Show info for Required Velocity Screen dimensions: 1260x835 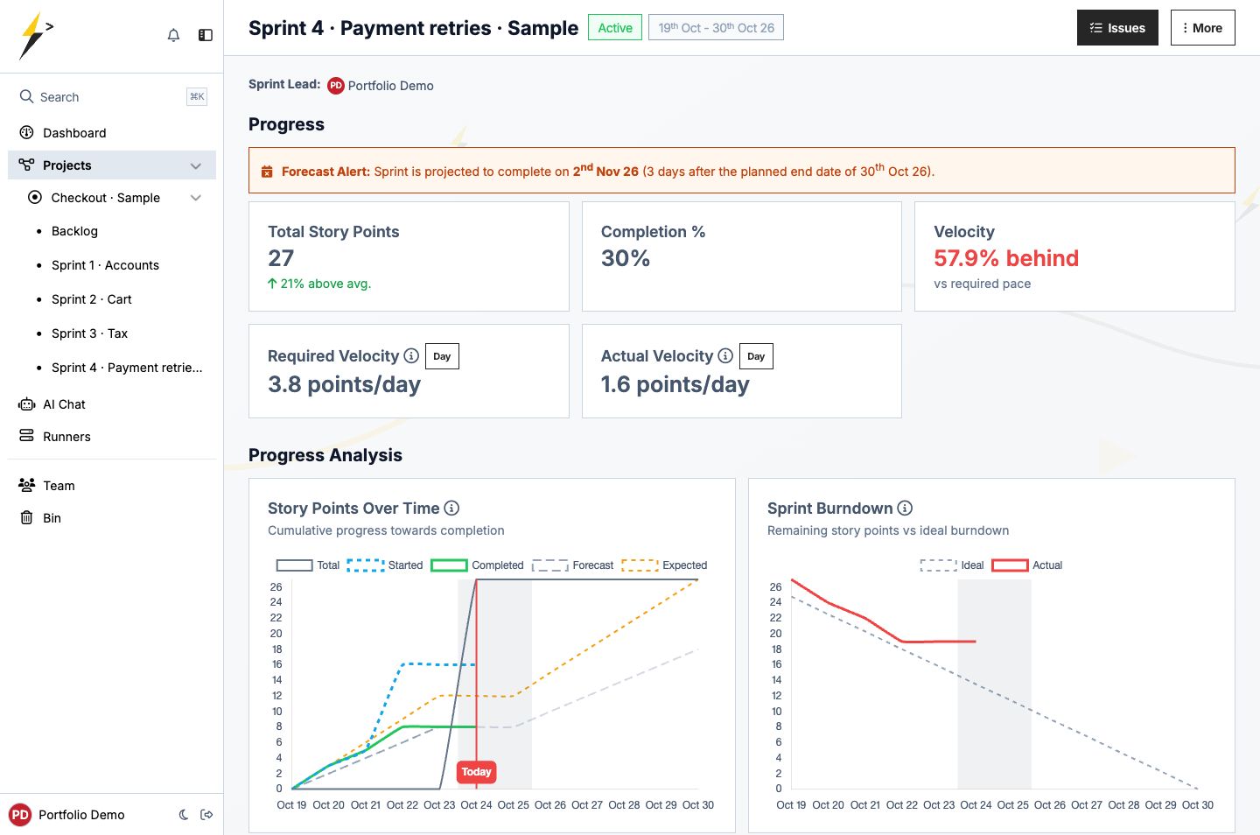click(x=410, y=355)
